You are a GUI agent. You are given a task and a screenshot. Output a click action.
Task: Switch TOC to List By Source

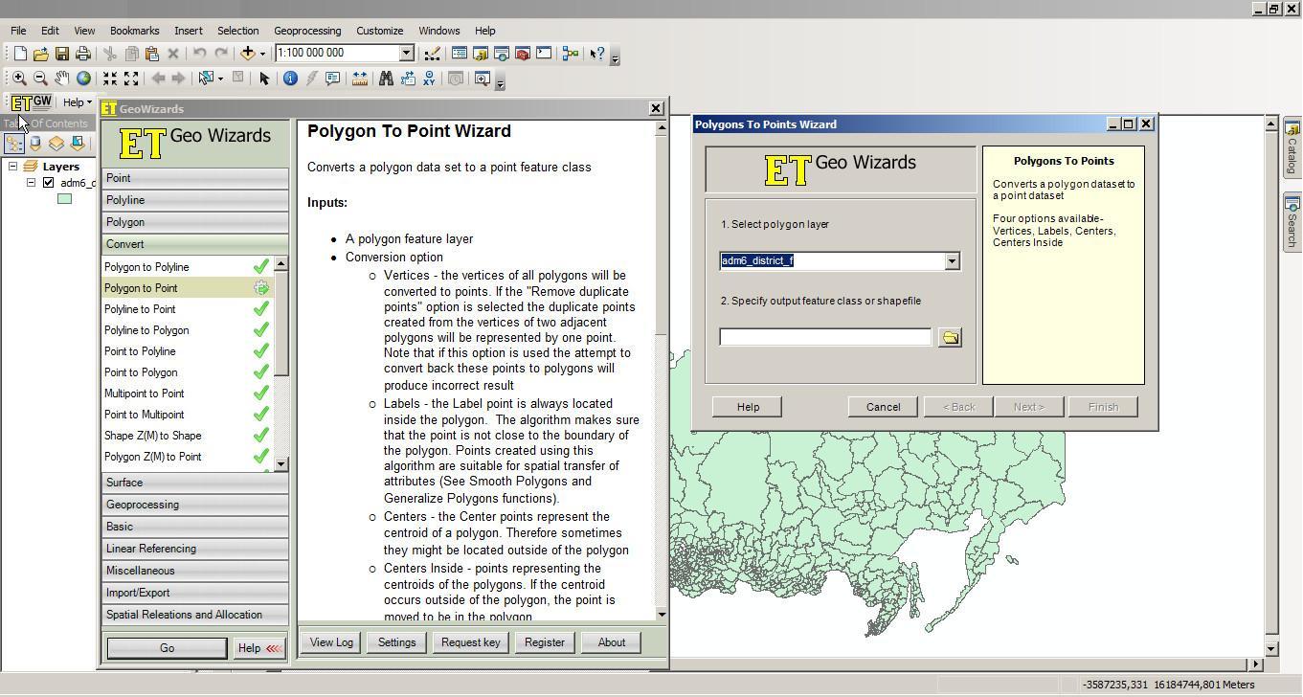pyautogui.click(x=35, y=144)
